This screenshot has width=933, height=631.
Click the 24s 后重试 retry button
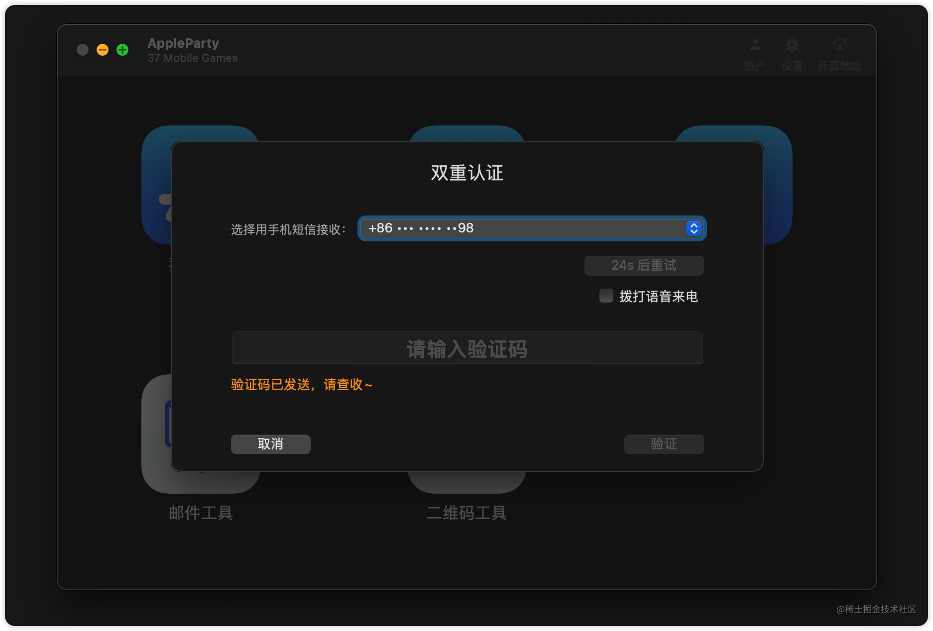pyautogui.click(x=644, y=265)
